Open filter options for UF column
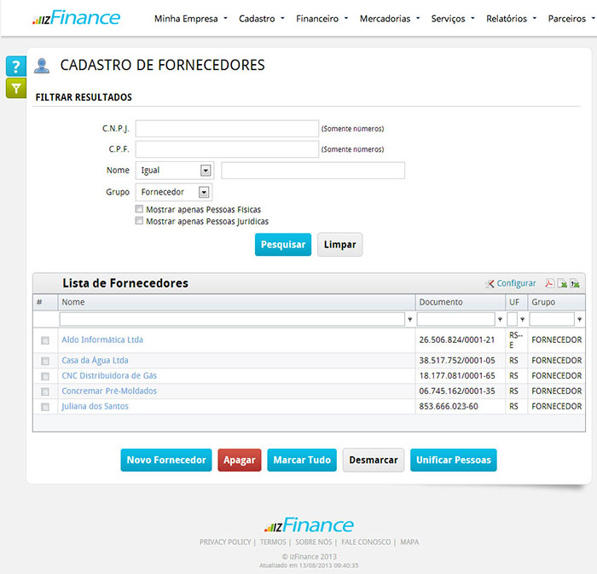Image resolution: width=597 pixels, height=574 pixels. [x=522, y=319]
